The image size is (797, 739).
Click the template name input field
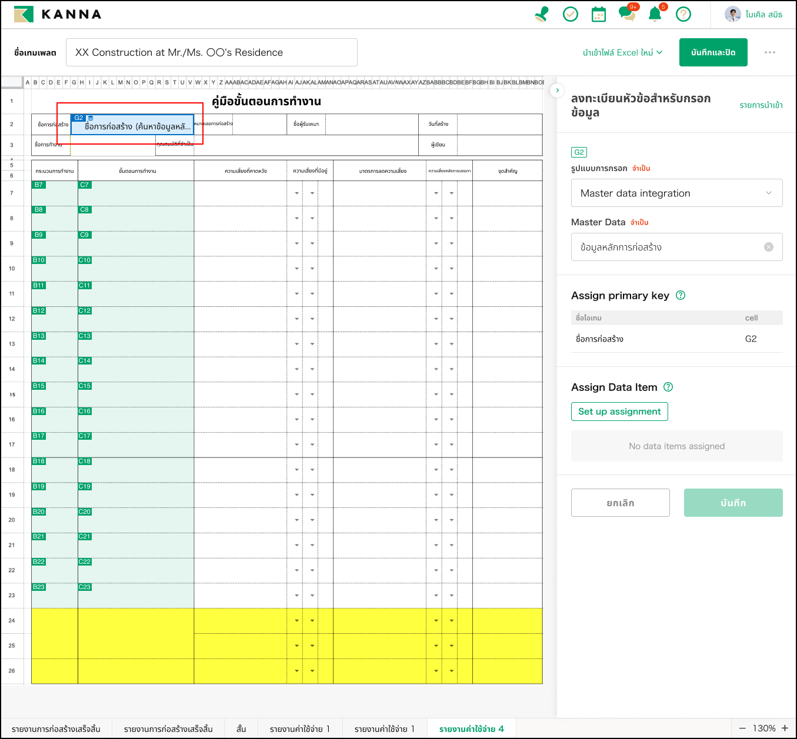pyautogui.click(x=211, y=52)
